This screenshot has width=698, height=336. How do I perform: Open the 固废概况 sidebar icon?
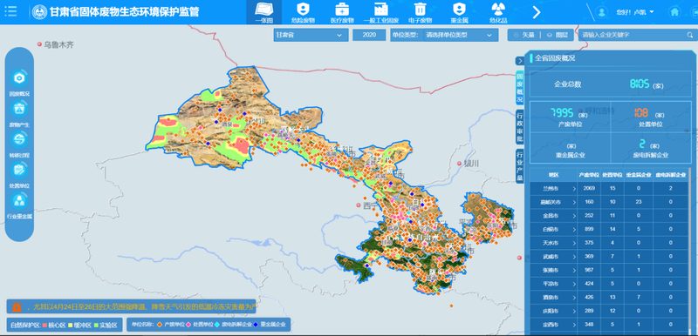(19, 78)
